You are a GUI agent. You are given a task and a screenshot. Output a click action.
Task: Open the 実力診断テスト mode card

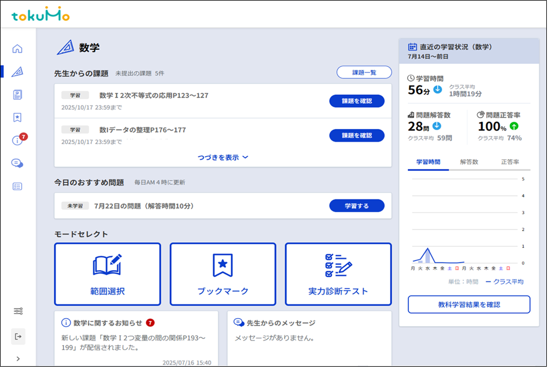tap(338, 274)
